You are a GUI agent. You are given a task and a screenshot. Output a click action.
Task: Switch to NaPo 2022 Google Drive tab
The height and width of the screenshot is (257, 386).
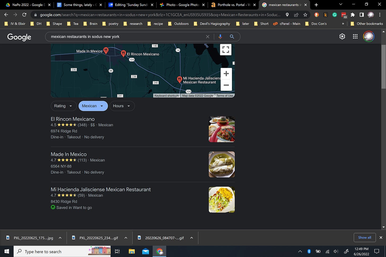pos(28,5)
